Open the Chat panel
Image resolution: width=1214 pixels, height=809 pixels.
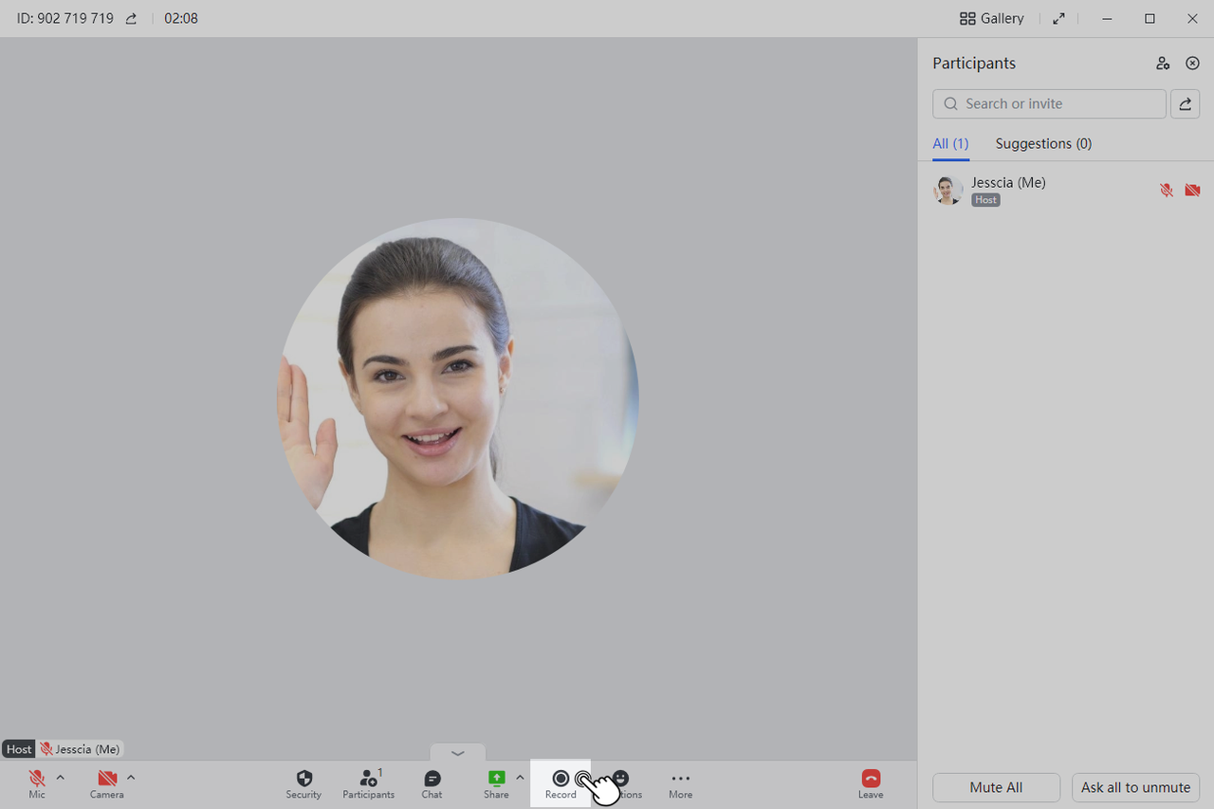432,783
